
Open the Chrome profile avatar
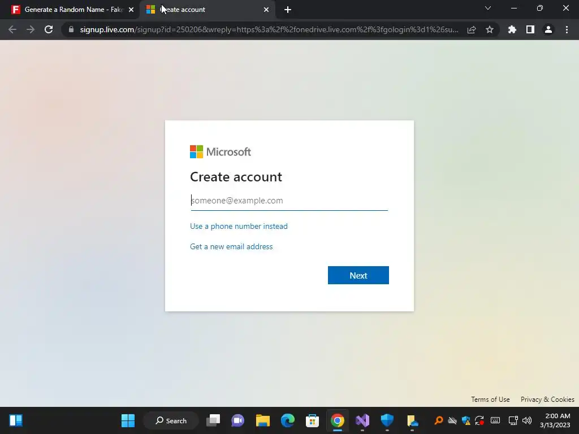[548, 29]
